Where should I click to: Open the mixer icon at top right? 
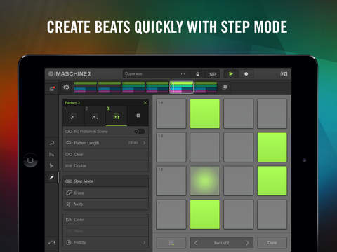coord(284,74)
